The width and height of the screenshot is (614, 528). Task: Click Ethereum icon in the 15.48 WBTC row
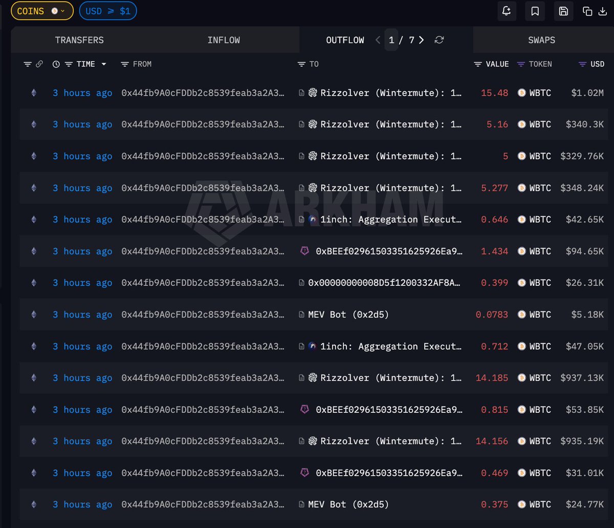tap(34, 93)
